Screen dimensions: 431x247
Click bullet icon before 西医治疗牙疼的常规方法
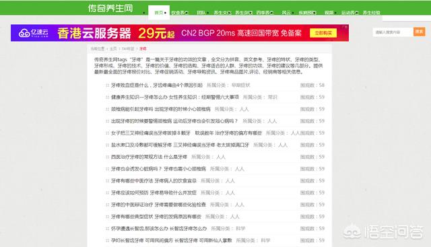107,157
